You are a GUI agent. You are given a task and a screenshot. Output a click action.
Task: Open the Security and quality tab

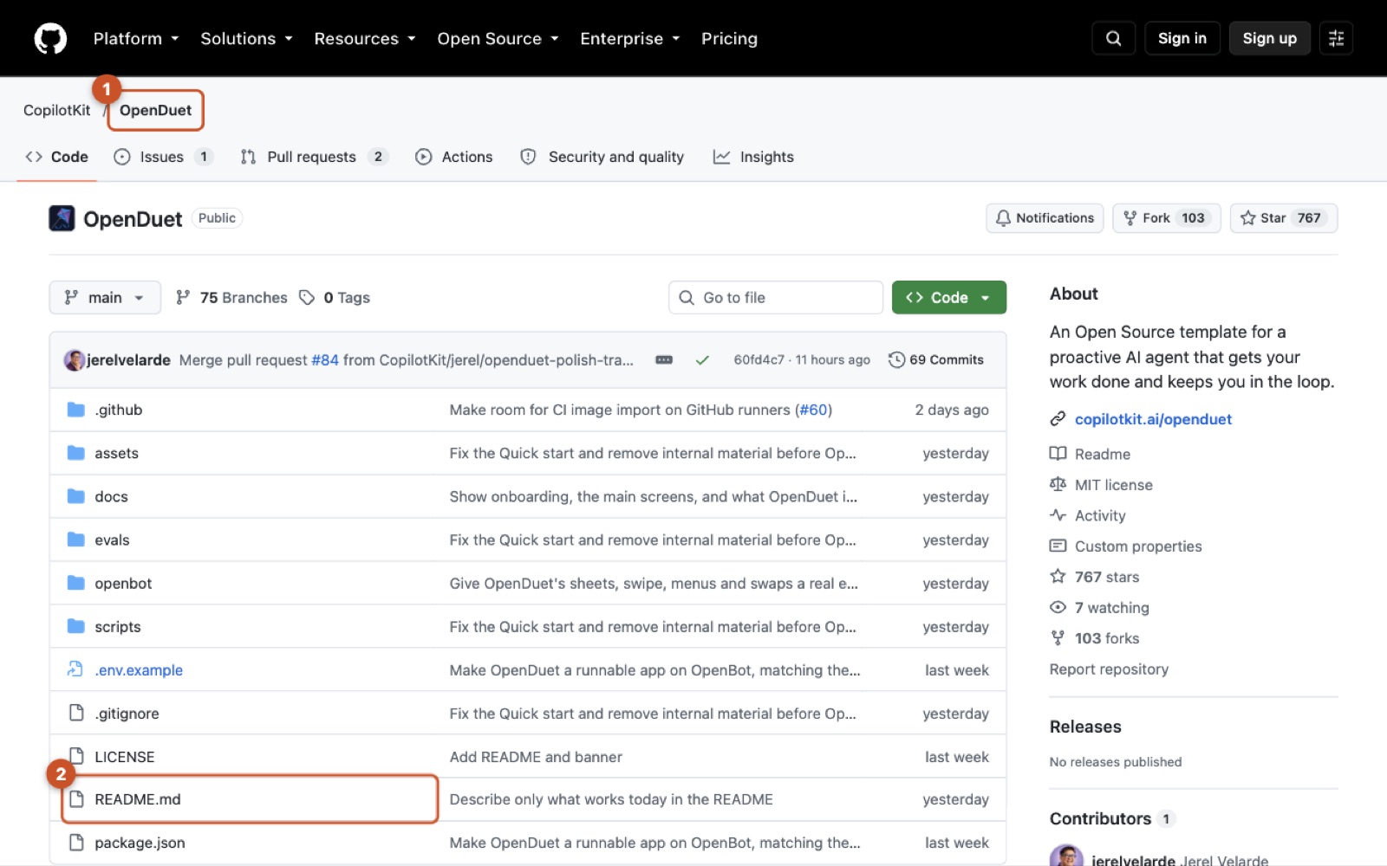pyautogui.click(x=602, y=157)
